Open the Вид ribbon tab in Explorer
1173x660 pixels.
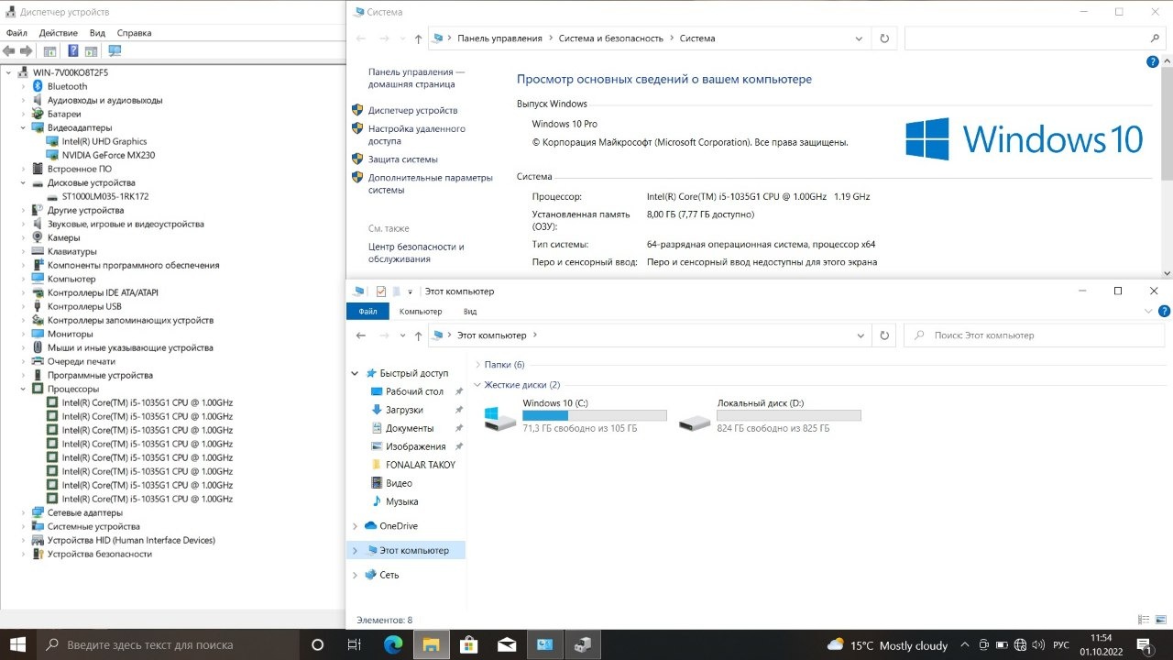click(469, 312)
